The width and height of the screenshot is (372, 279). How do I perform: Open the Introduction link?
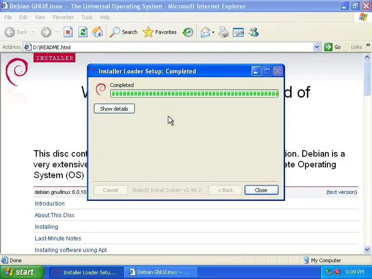[x=50, y=204]
